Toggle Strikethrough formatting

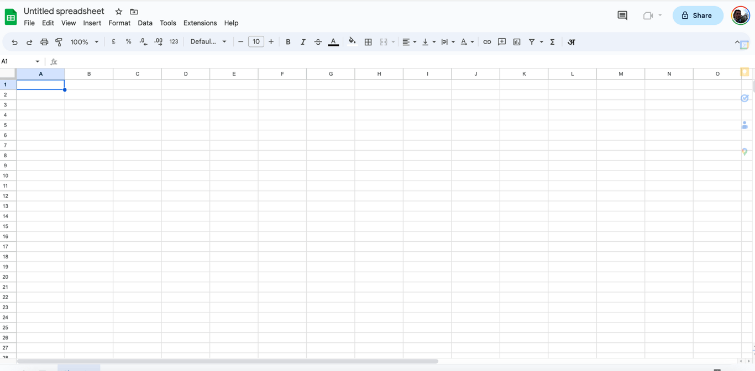[x=318, y=42]
